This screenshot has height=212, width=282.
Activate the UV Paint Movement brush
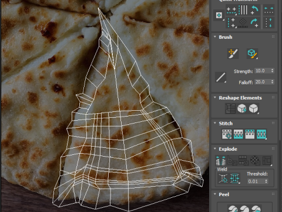pos(233,54)
